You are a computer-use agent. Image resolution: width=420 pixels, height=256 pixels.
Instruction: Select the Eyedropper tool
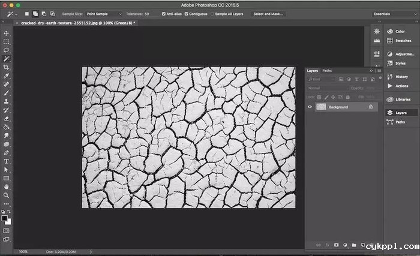pos(7,76)
